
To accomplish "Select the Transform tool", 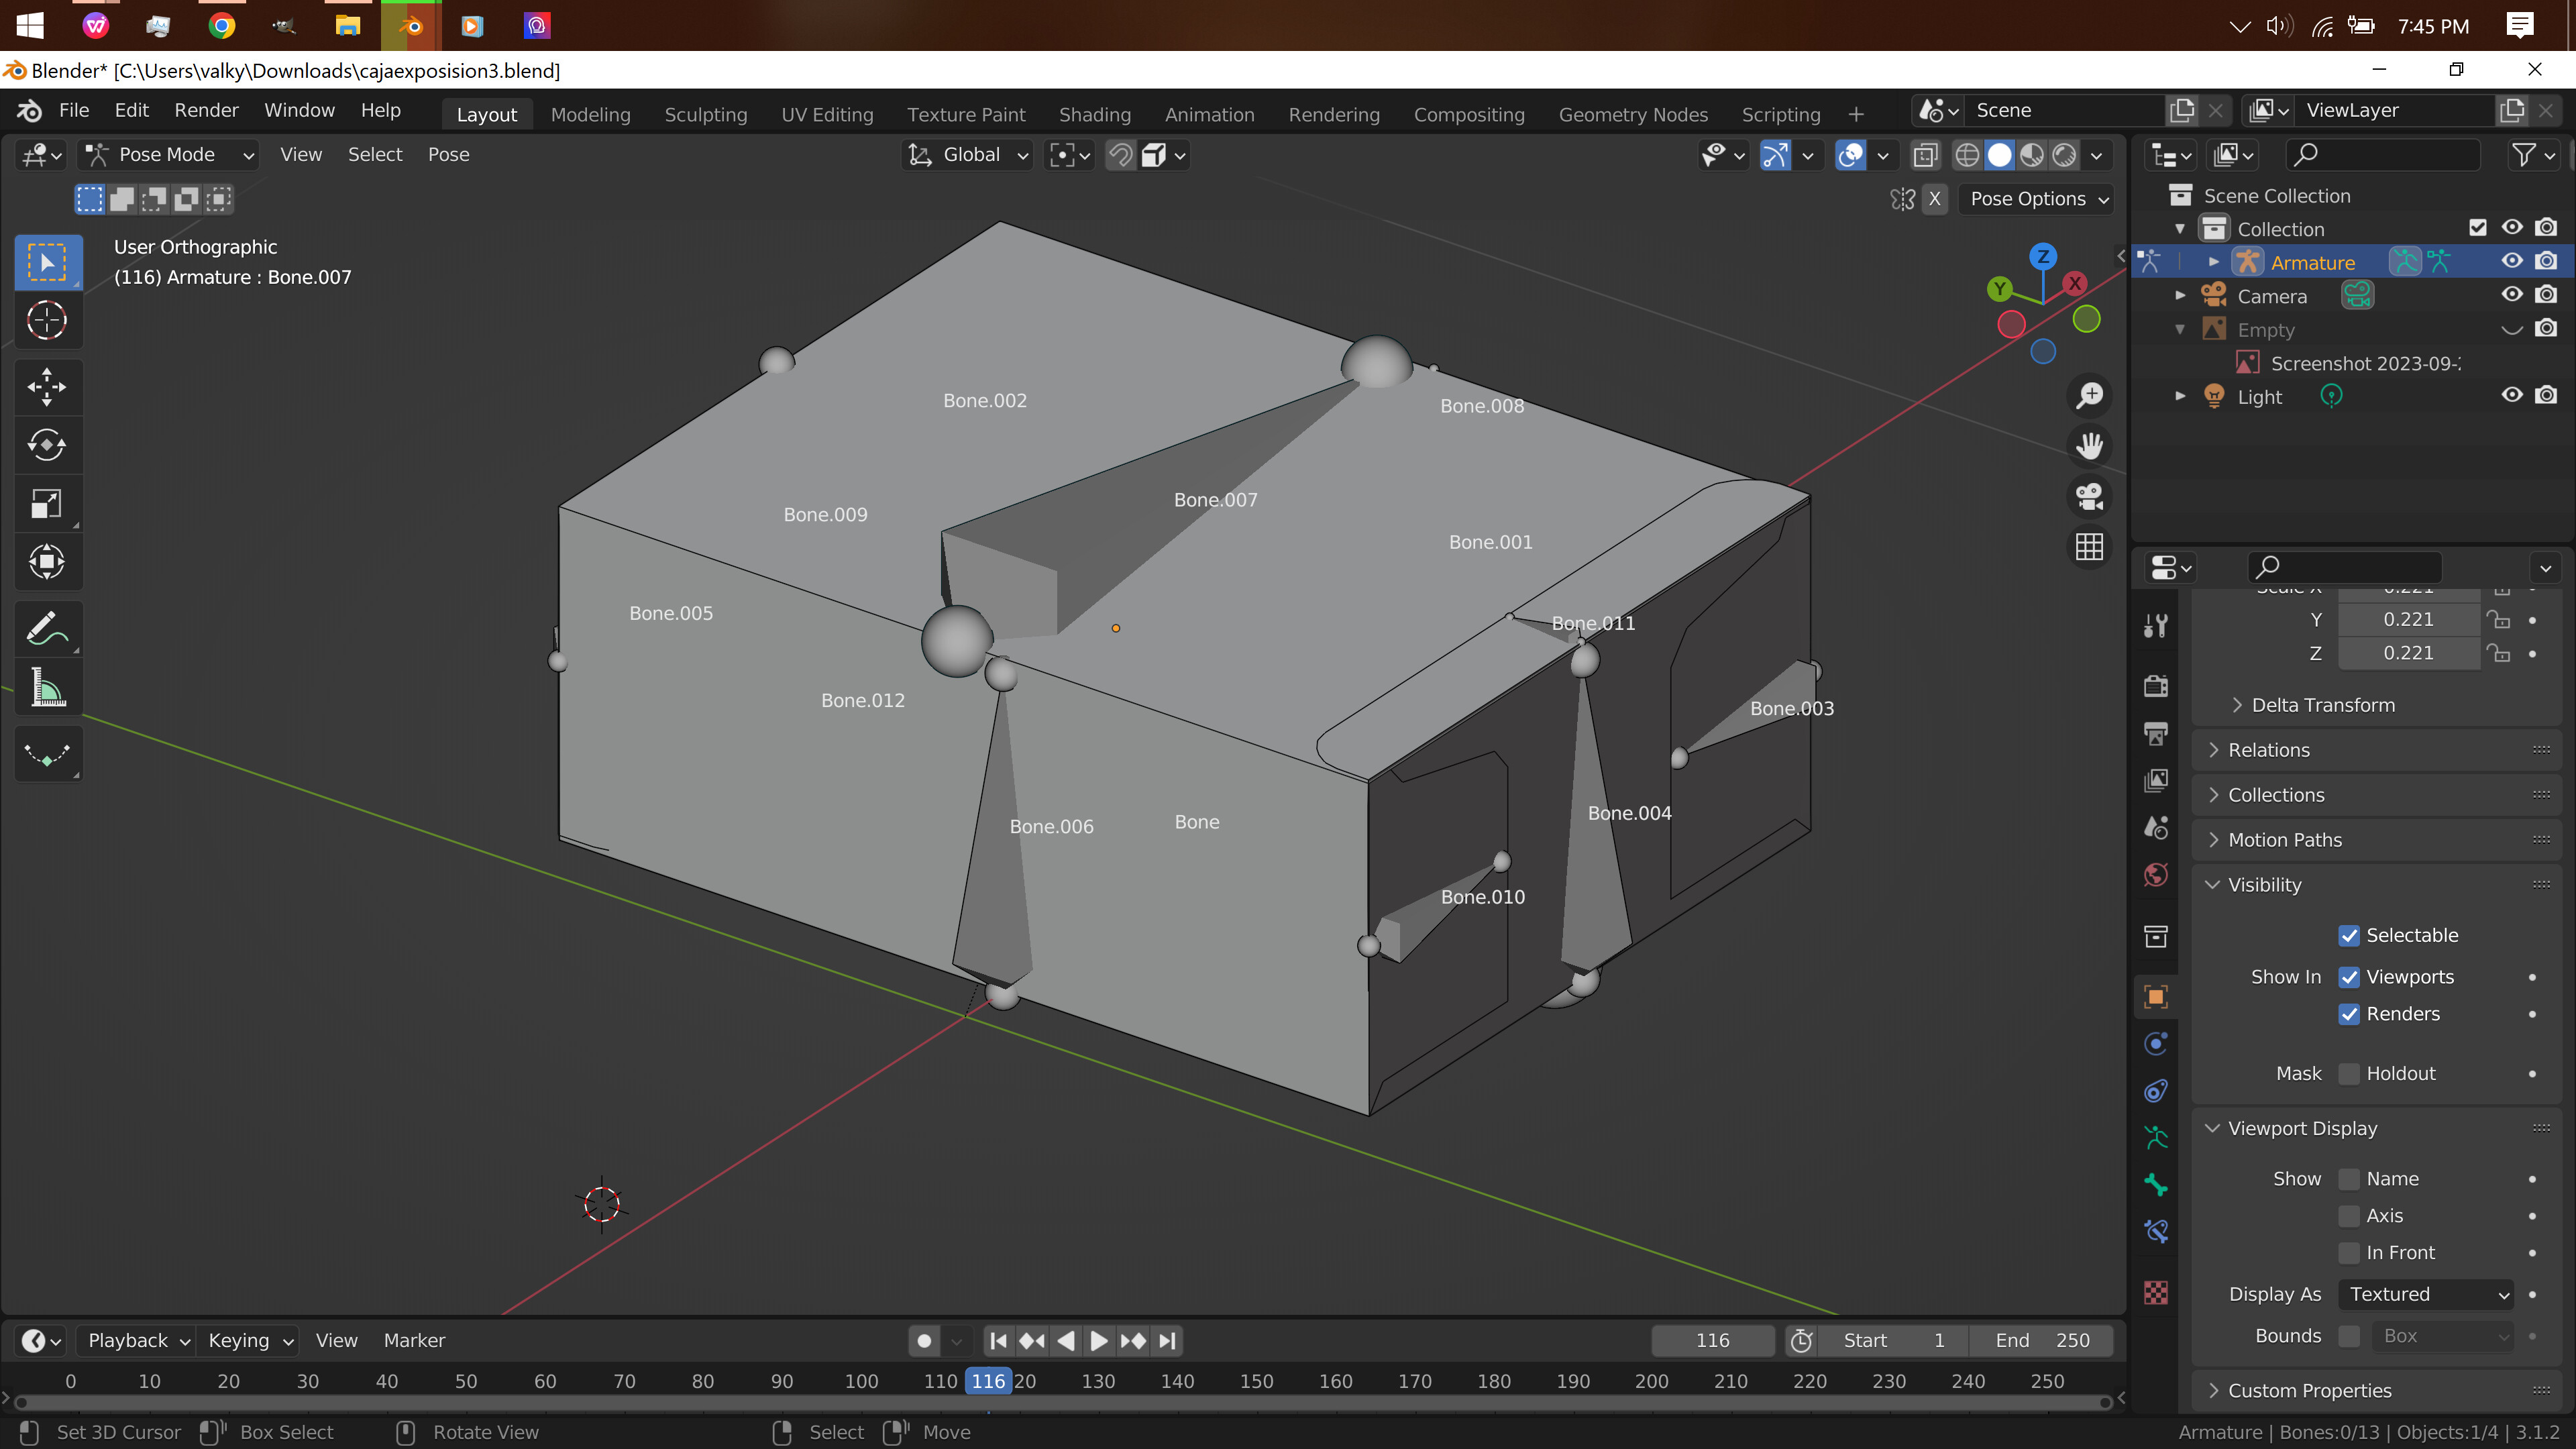I will pyautogui.click(x=47, y=561).
